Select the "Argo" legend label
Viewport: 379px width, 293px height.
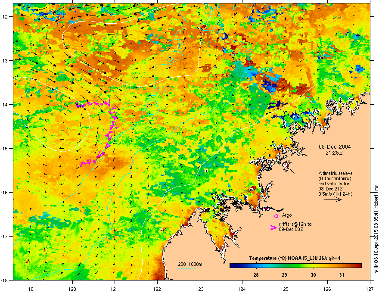point(287,215)
